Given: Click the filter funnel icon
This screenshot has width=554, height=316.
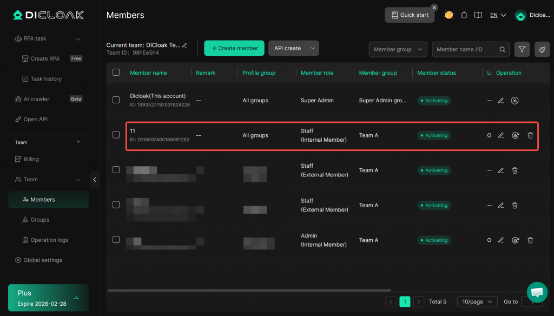Looking at the screenshot, I should pos(522,49).
